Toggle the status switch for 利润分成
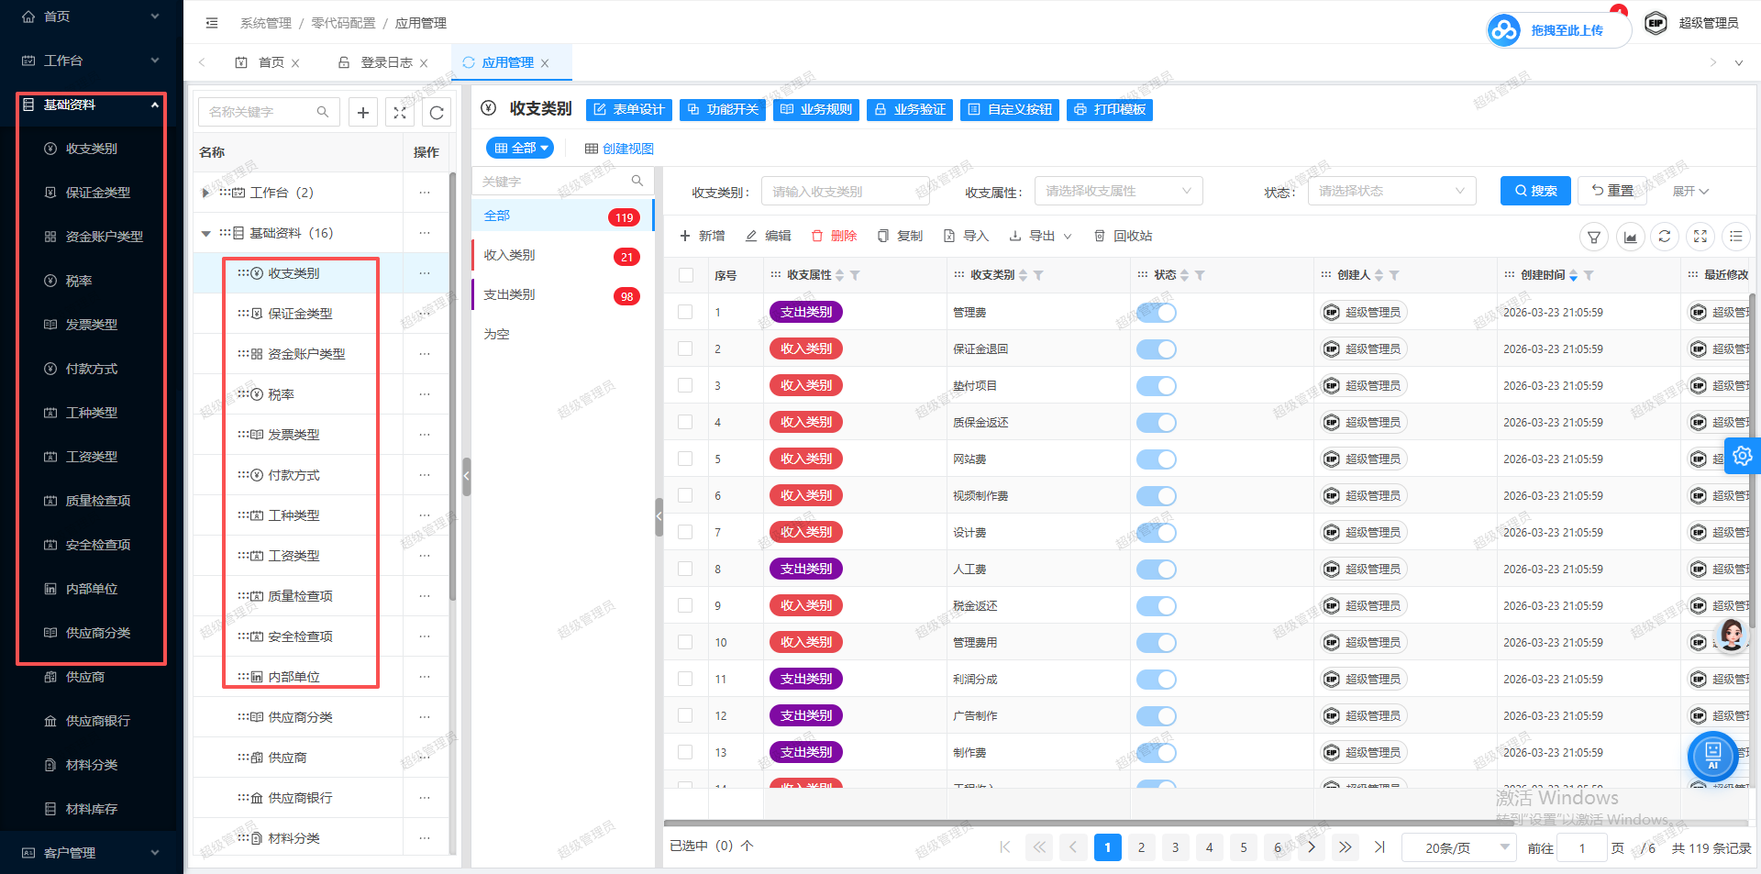1761x874 pixels. (1157, 680)
